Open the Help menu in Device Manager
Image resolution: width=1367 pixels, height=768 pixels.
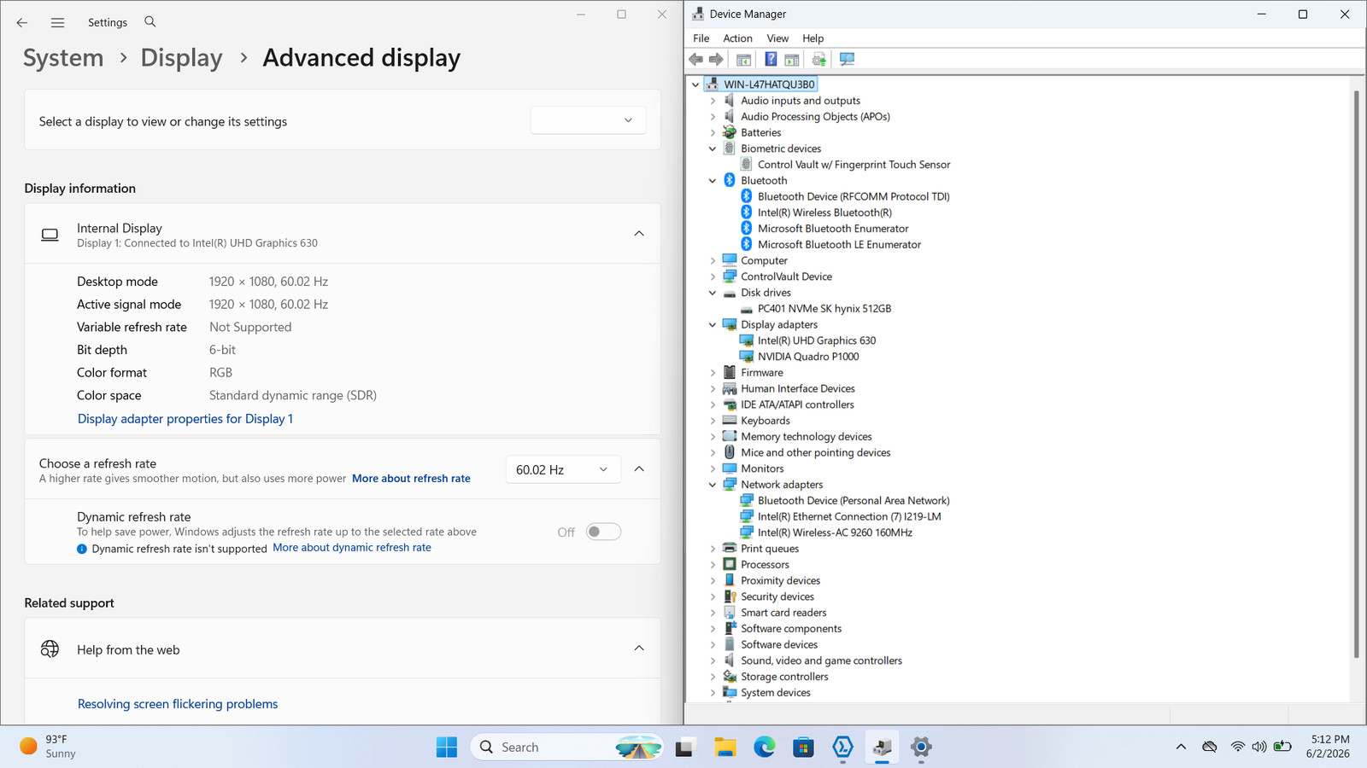coord(813,38)
